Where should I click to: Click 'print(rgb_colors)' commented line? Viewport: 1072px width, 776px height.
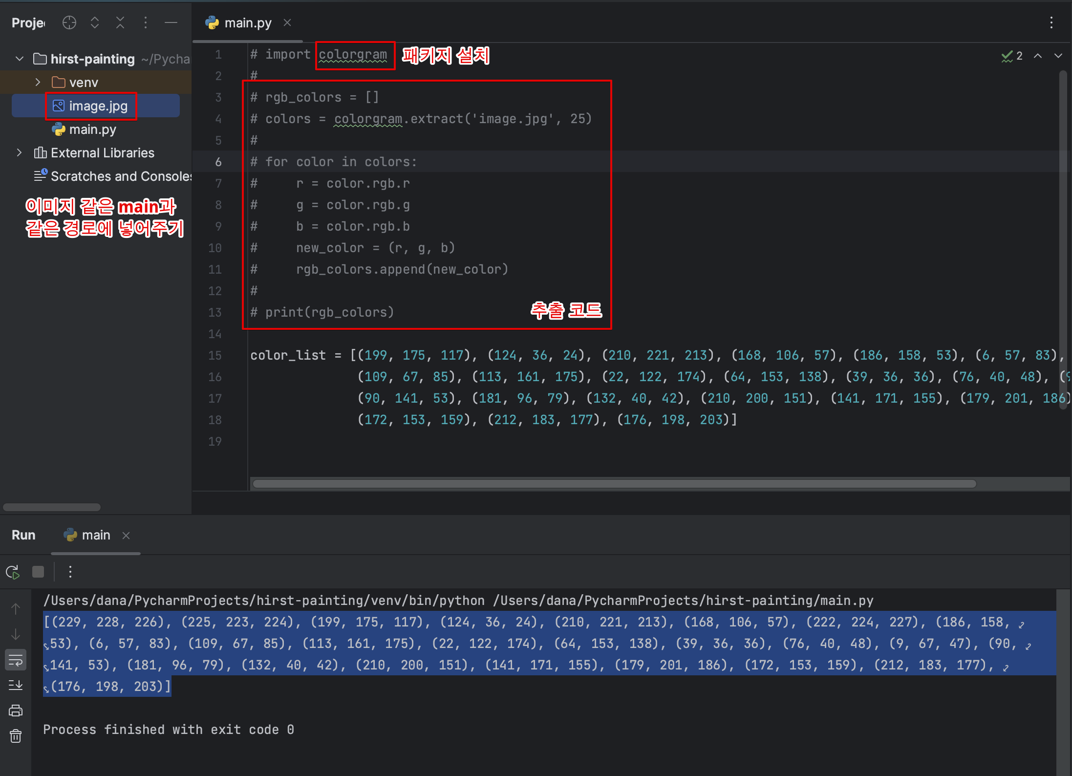coord(322,312)
